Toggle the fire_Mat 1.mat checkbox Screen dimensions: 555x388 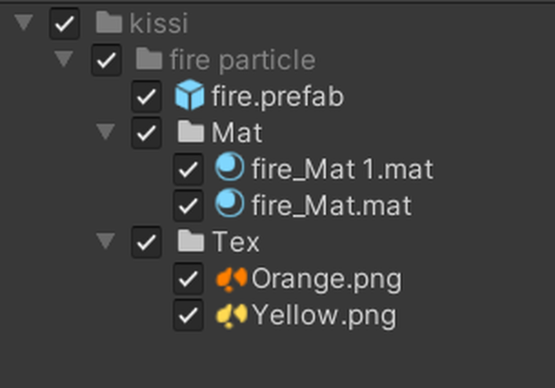[x=188, y=169]
